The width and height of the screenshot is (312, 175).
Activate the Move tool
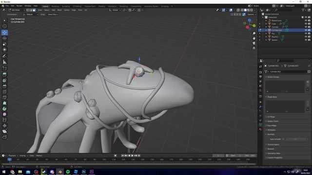click(4, 33)
